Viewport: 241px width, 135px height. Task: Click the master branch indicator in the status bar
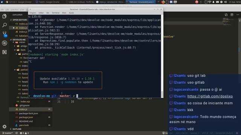point(8,133)
